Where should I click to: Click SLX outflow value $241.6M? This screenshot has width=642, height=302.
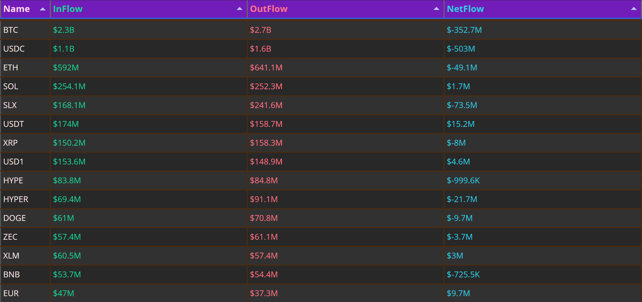click(x=266, y=105)
